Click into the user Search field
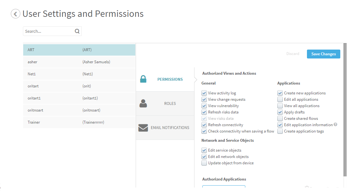This screenshot has width=360, height=191. coord(48,31)
